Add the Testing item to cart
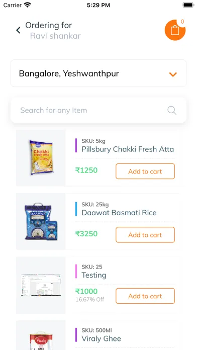 (145, 296)
